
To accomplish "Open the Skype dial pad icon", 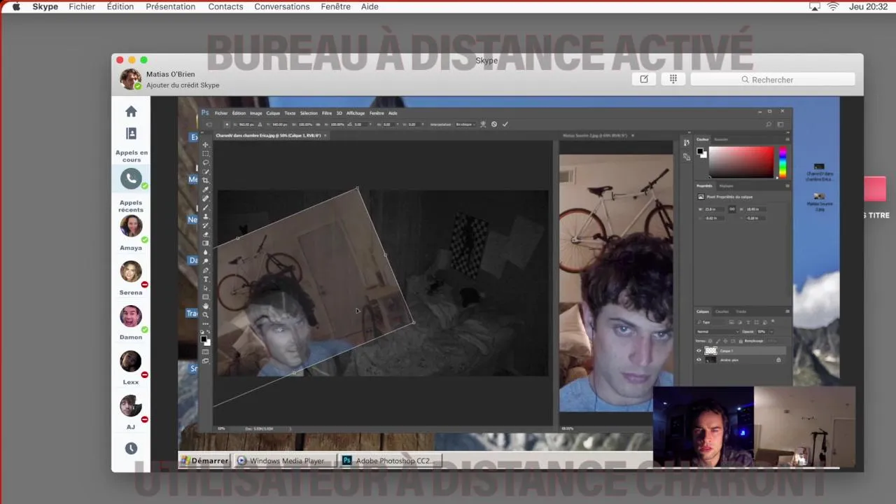I will (673, 79).
